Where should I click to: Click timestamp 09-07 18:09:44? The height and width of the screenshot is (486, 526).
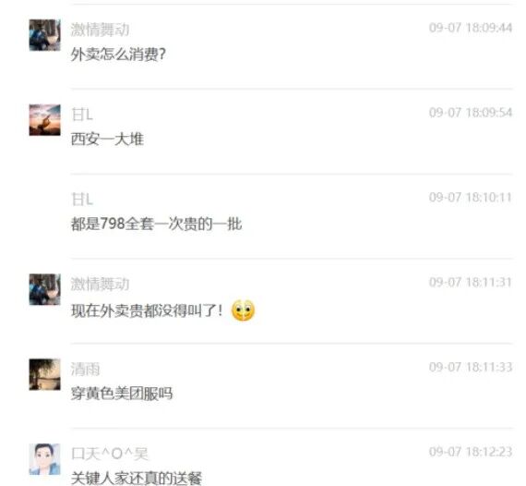click(x=471, y=28)
